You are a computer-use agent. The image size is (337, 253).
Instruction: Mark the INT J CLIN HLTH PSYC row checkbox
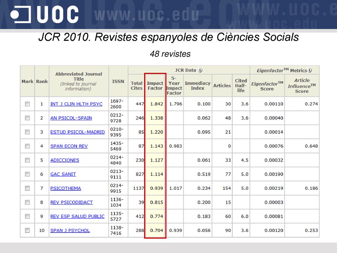[x=27, y=104]
